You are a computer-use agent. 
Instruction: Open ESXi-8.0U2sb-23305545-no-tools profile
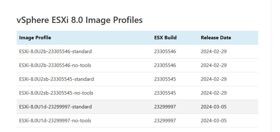56,93
